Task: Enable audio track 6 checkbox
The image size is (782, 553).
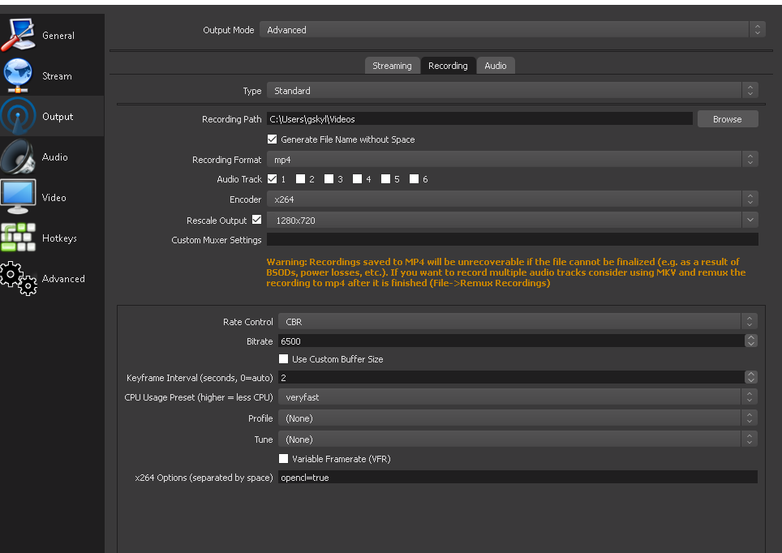Action: (x=414, y=178)
